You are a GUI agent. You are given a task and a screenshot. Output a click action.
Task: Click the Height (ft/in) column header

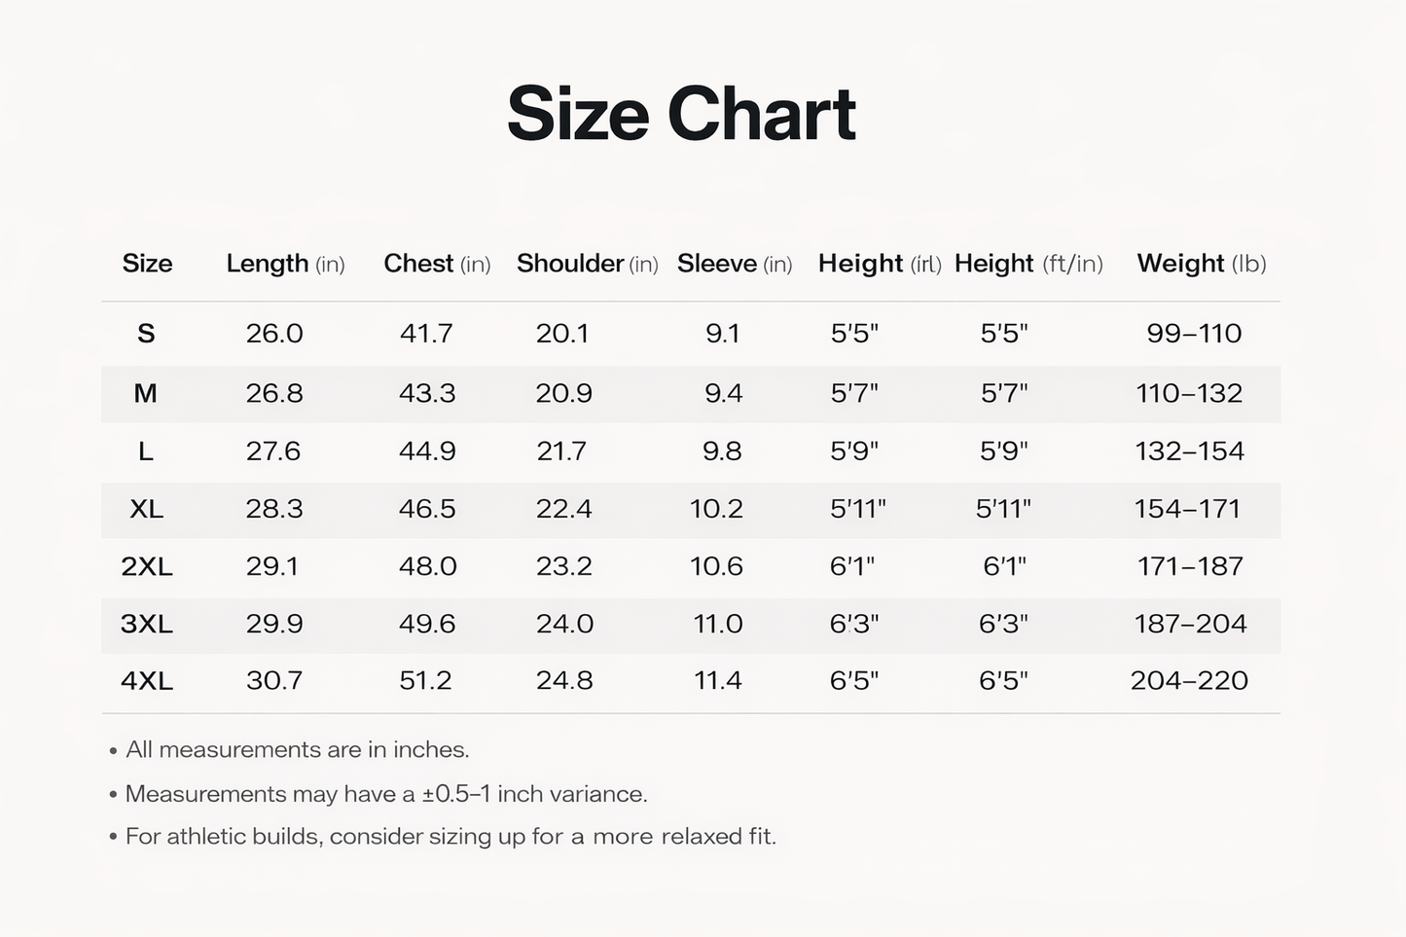click(1028, 264)
